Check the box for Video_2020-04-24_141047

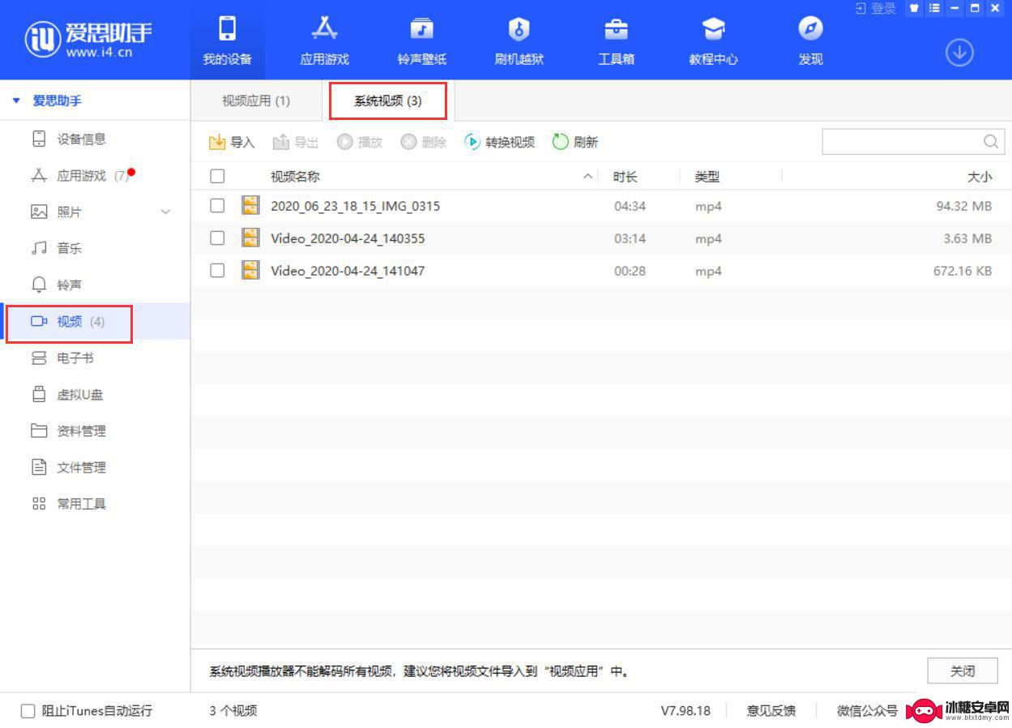217,270
